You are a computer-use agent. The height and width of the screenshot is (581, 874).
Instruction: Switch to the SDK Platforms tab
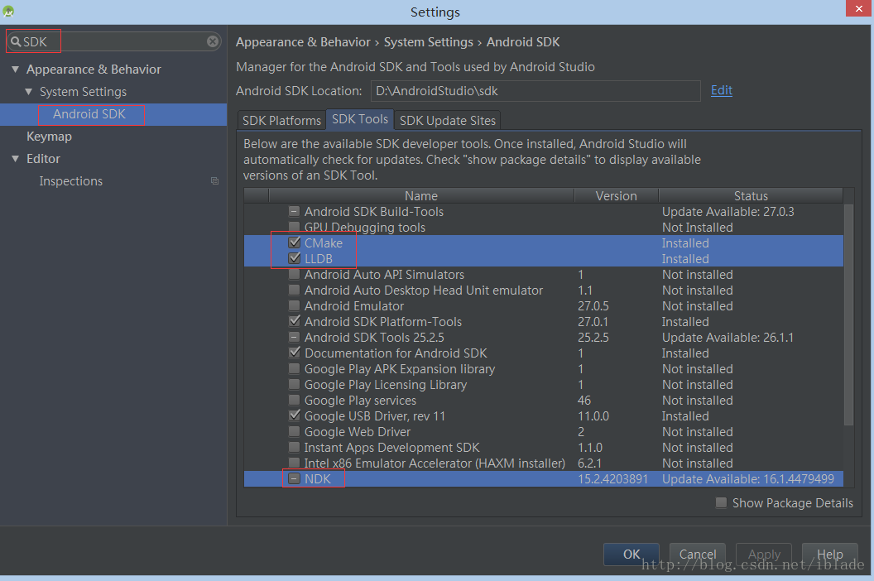(281, 121)
